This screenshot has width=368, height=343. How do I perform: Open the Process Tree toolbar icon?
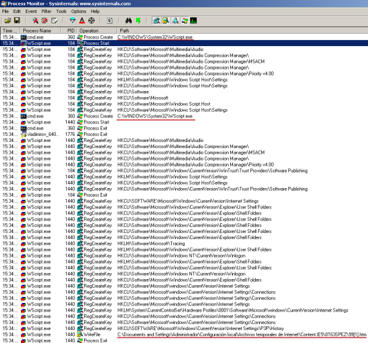110,21
